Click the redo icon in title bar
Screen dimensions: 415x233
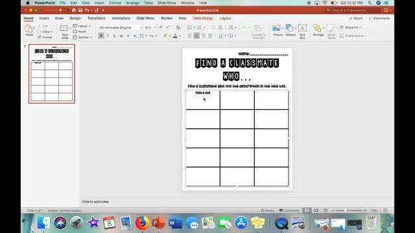[x=97, y=10]
